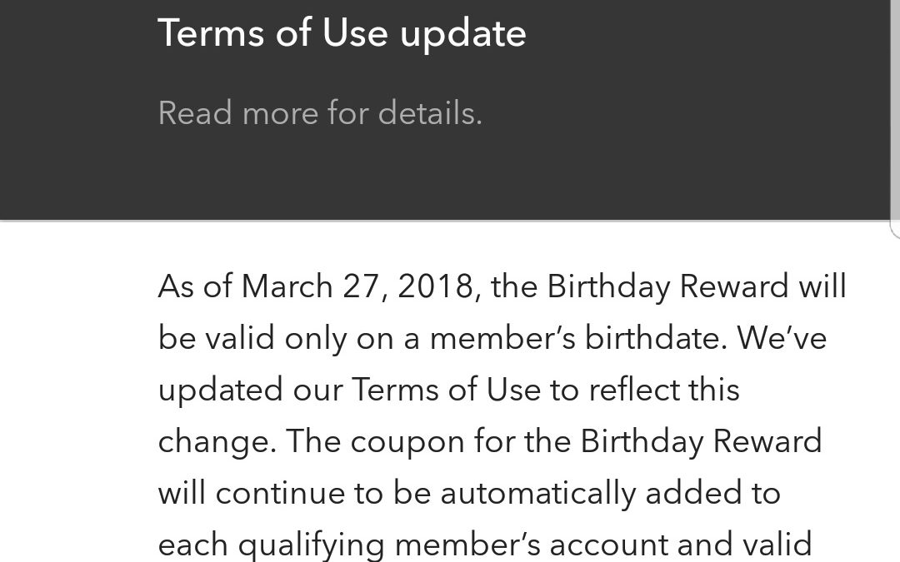Click the word "coupon" in the paragraph
Screen dimensions: 900x562
point(407,442)
